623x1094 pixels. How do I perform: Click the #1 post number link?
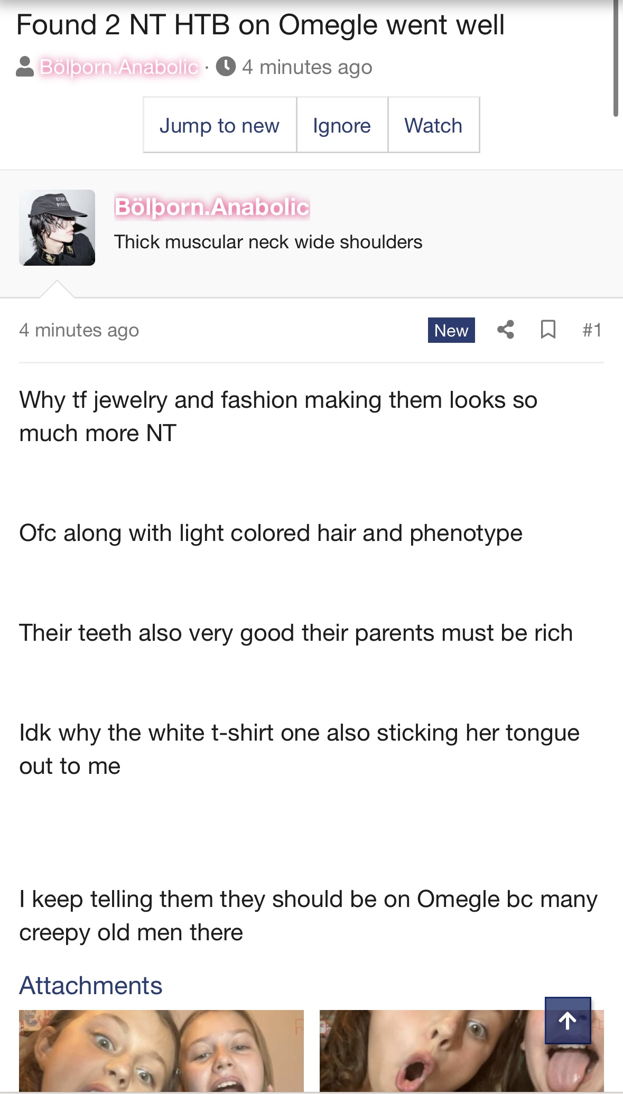(x=592, y=330)
